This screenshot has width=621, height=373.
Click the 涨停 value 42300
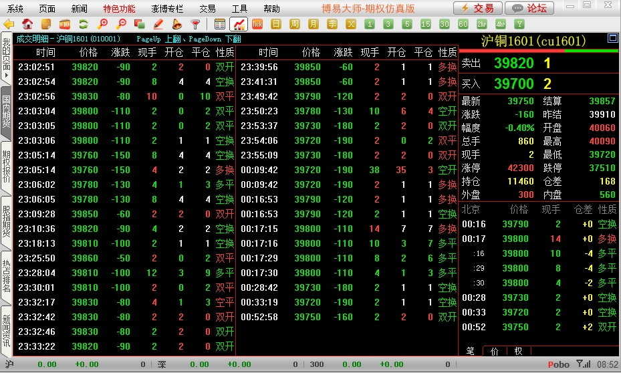521,168
